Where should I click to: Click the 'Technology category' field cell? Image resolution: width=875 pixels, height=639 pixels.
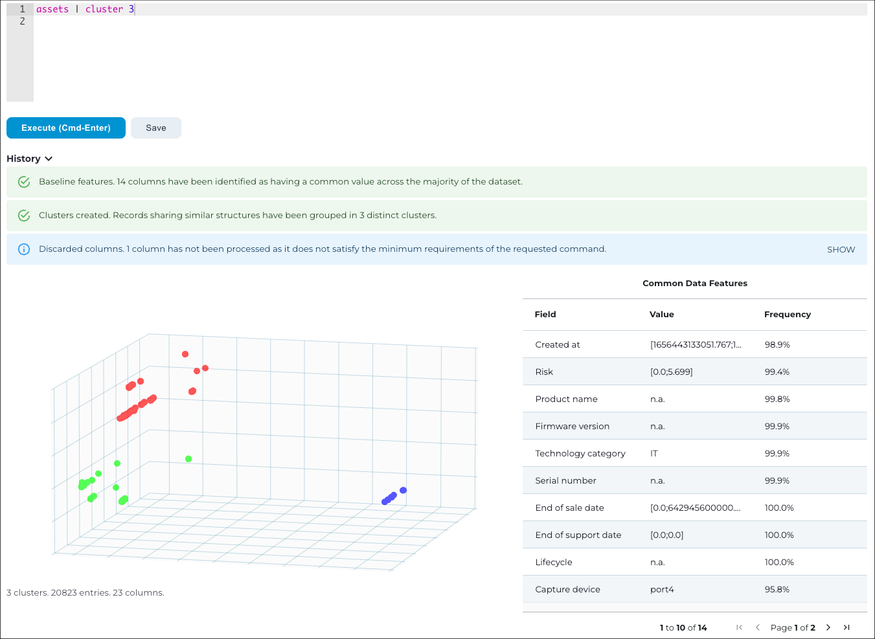[580, 453]
